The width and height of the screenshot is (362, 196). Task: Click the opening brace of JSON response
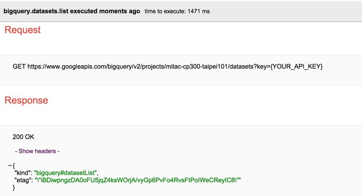14,165
